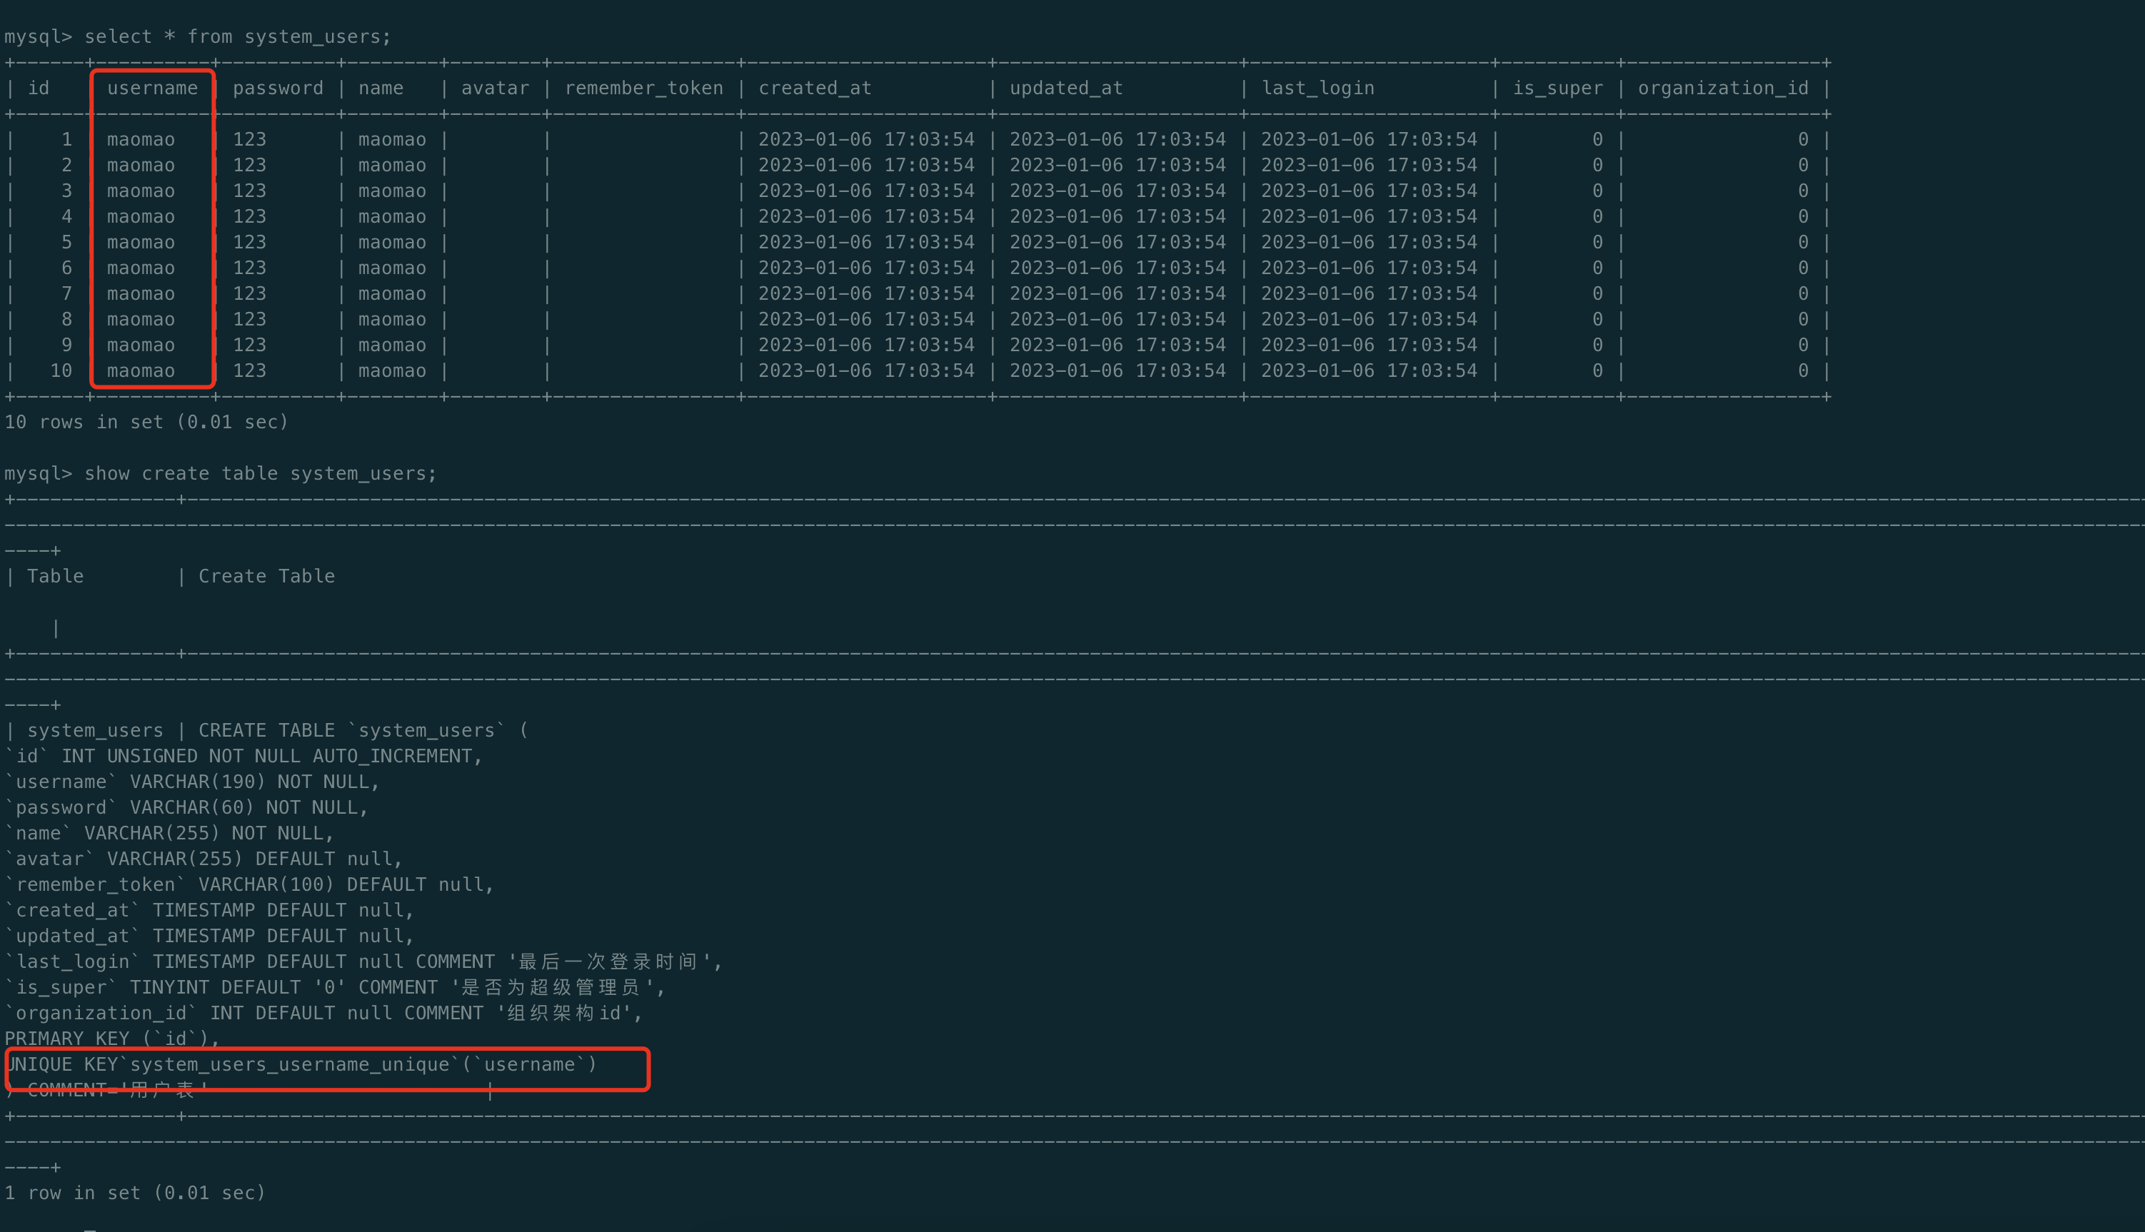Image resolution: width=2145 pixels, height=1232 pixels.
Task: Click the 1 row in set message
Action: coord(136,1192)
